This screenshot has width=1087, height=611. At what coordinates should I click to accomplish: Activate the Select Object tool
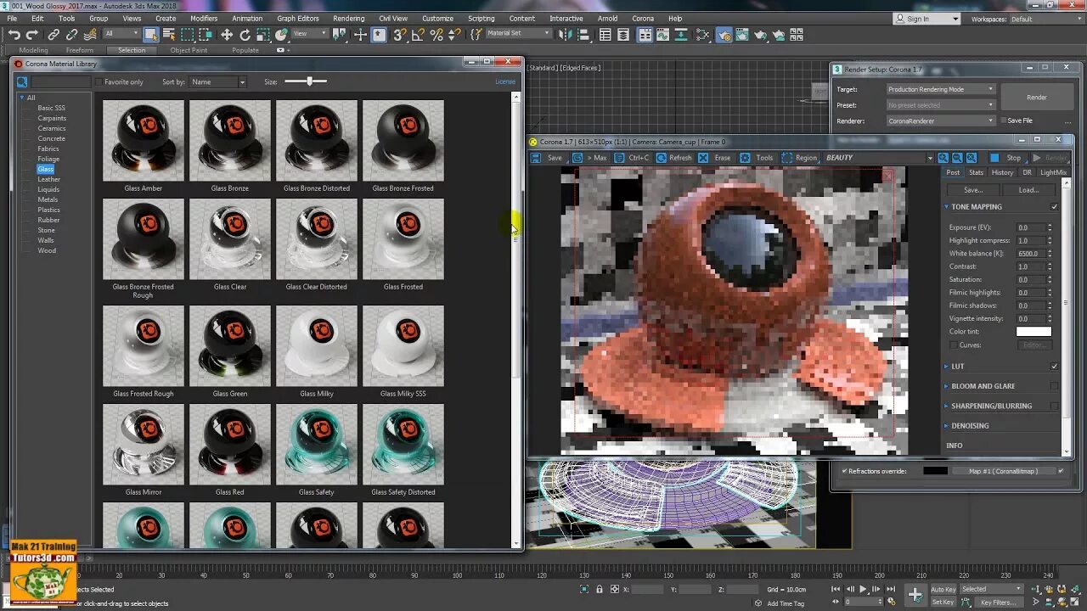pos(151,35)
